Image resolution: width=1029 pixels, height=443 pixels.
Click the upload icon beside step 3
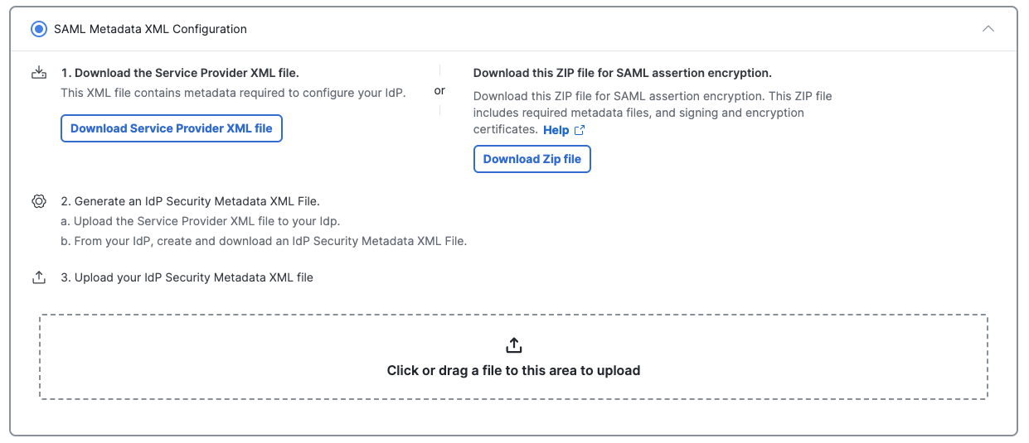point(39,277)
